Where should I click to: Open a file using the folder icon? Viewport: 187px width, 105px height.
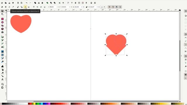click(6, 3)
